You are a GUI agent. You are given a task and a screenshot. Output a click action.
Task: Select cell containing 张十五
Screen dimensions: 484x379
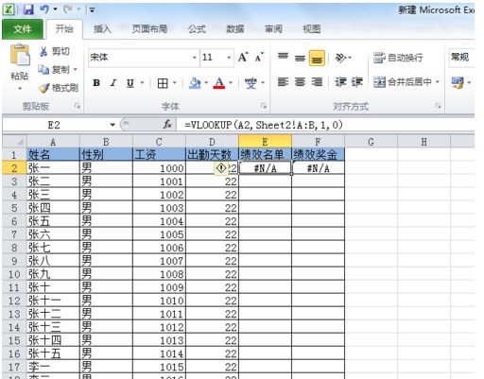coord(53,353)
